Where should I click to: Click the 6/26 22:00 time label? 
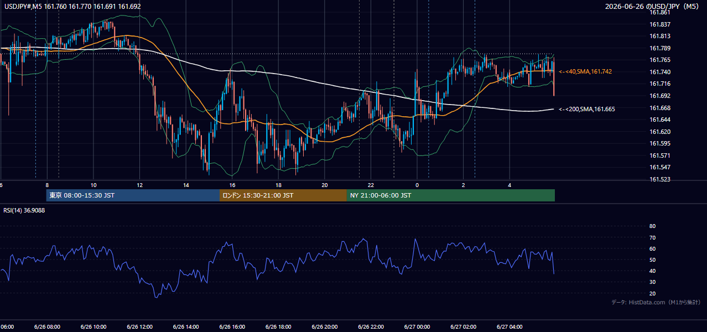click(371, 327)
